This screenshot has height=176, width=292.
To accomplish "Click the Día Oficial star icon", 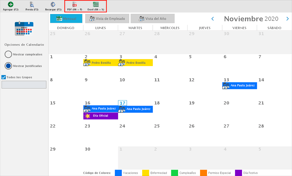I will coord(87,116).
